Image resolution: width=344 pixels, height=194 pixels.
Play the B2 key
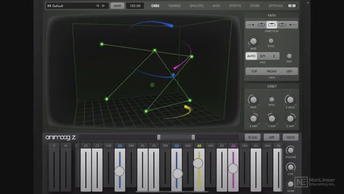click(x=86, y=170)
